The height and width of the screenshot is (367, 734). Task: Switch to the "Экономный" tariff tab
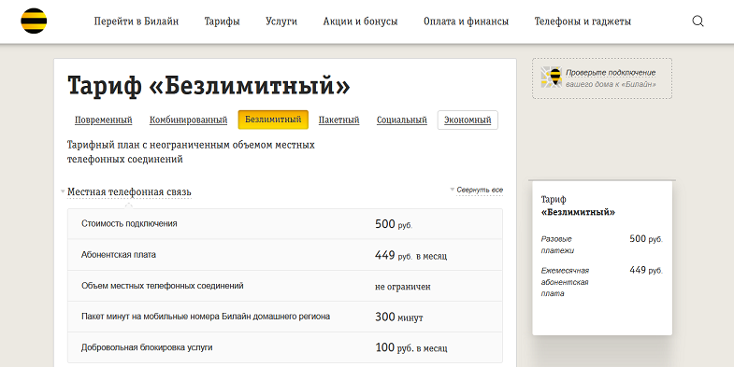468,120
